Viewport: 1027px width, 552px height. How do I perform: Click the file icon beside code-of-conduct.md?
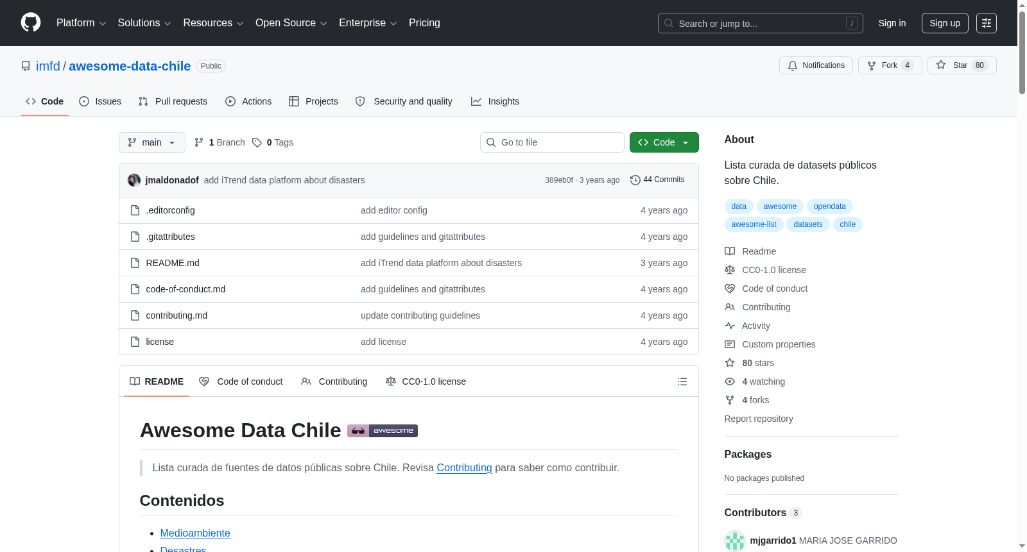(x=135, y=289)
